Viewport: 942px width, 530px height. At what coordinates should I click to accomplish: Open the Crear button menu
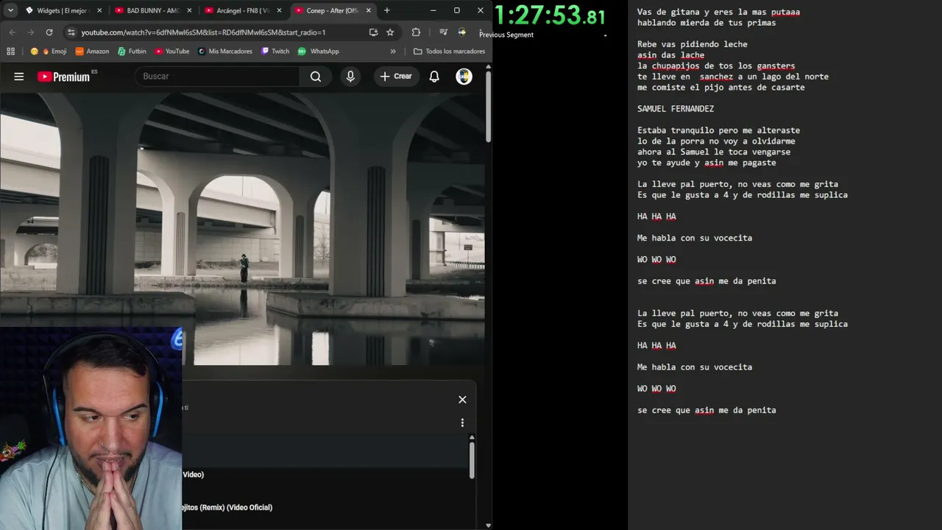(x=396, y=77)
